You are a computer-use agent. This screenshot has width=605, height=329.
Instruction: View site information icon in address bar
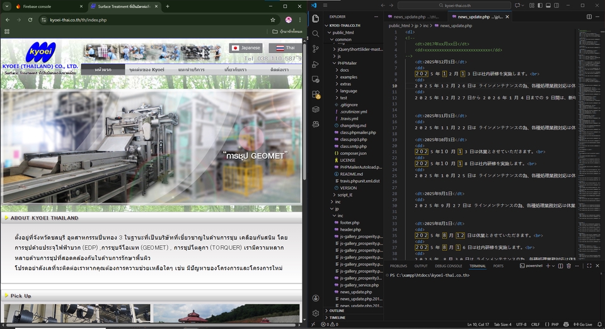(x=43, y=20)
